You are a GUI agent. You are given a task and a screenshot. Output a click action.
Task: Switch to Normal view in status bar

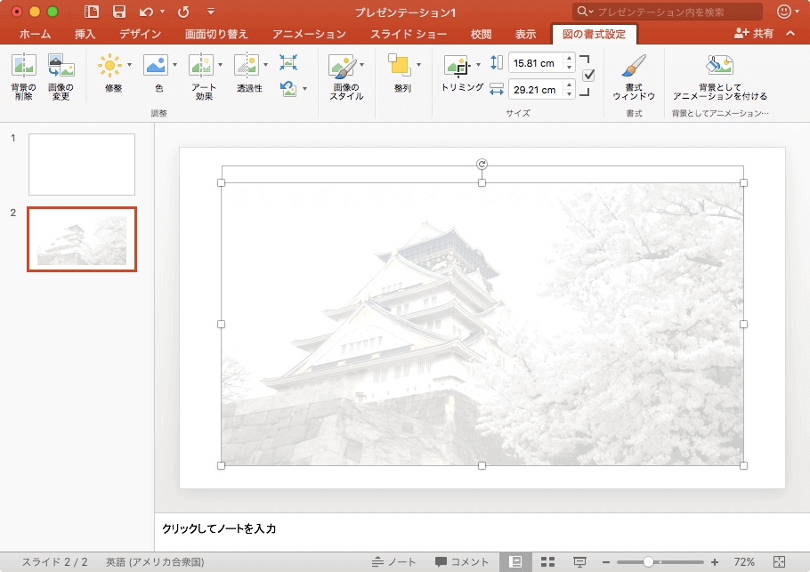pyautogui.click(x=515, y=561)
